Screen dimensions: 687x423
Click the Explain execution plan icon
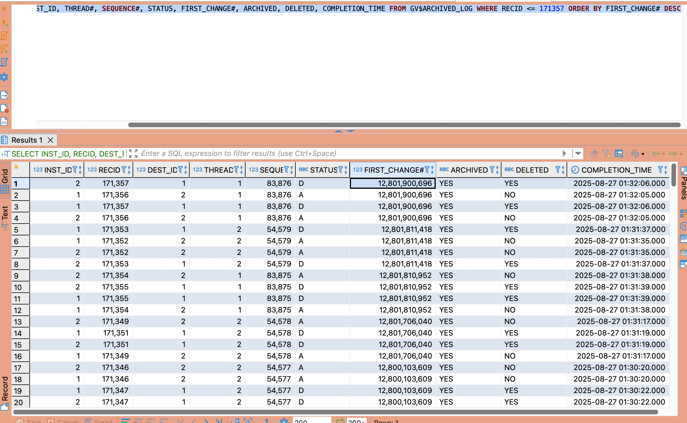coord(4,62)
